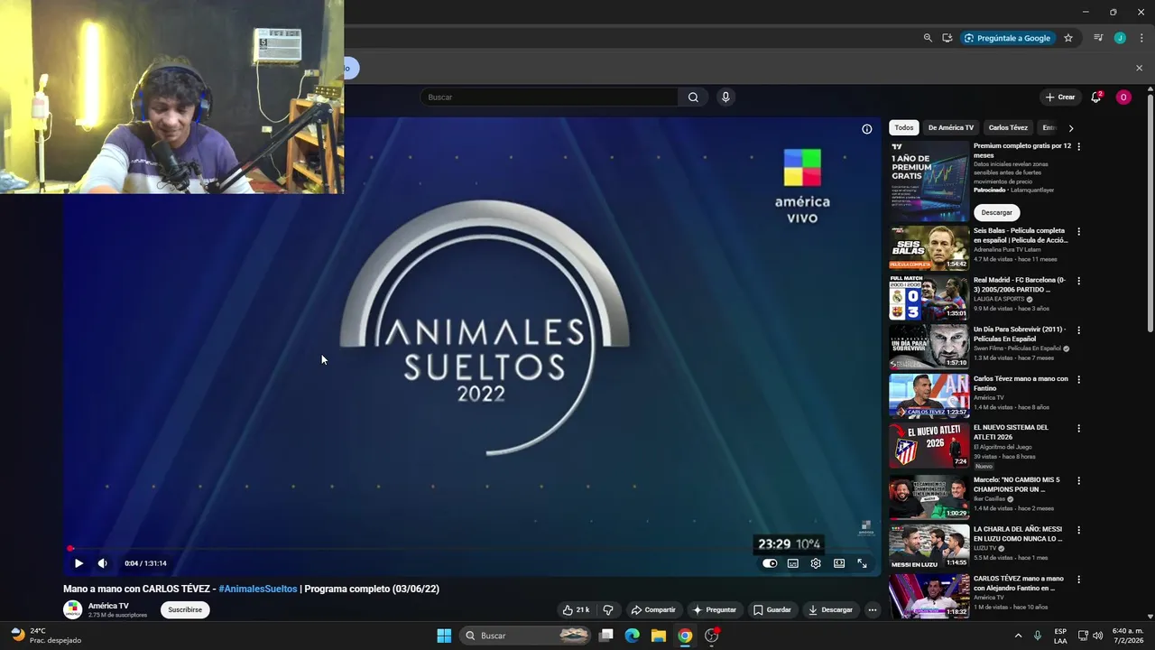Open Microsoft Edge from the taskbar

click(x=633, y=636)
